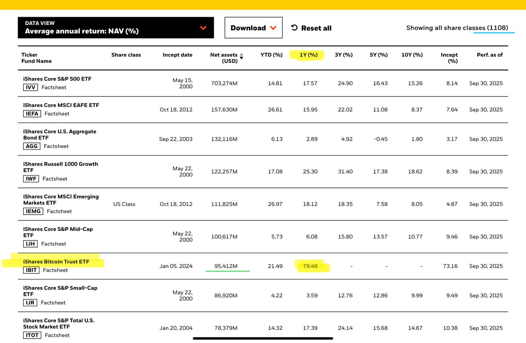
Task: Sort by Net assets column arrows
Action: click(241, 56)
